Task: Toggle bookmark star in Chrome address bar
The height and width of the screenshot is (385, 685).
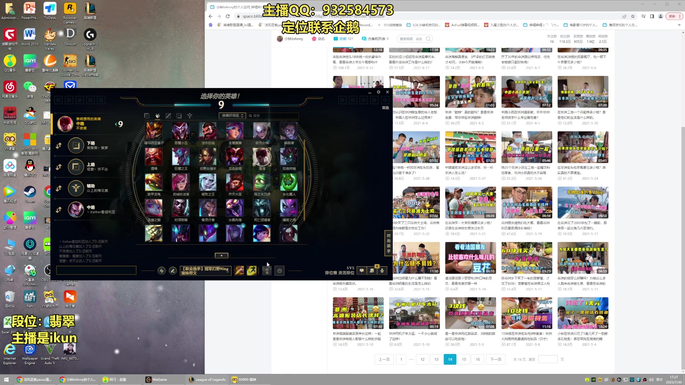Action: click(633, 16)
